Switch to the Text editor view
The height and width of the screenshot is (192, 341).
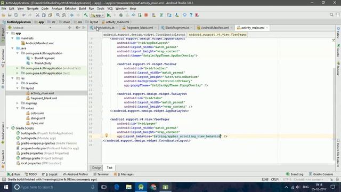(109, 168)
